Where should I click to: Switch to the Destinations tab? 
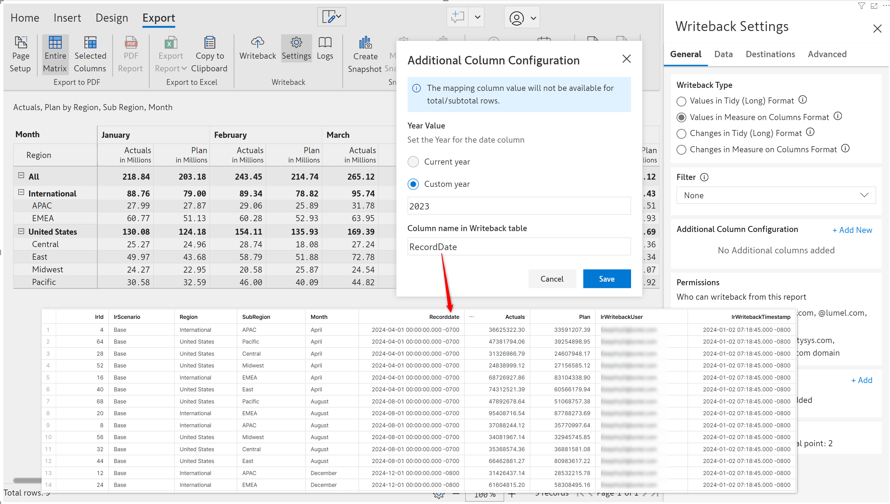coord(770,54)
